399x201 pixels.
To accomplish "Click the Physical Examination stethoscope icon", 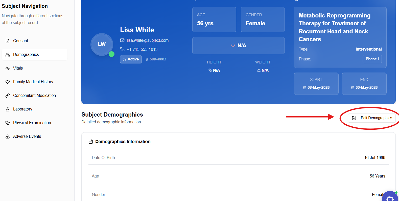I will (x=8, y=123).
